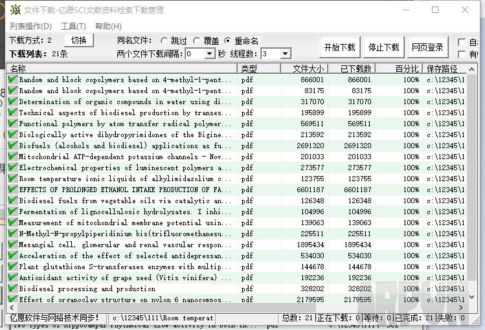
Task: Click green checkmark of Biofuels (alcohols and biodiesel) row
Action: 13,145
